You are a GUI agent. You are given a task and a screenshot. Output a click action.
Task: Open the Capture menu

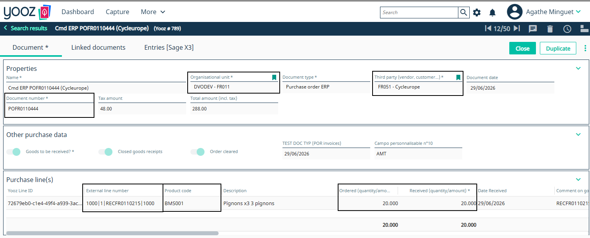(x=118, y=12)
